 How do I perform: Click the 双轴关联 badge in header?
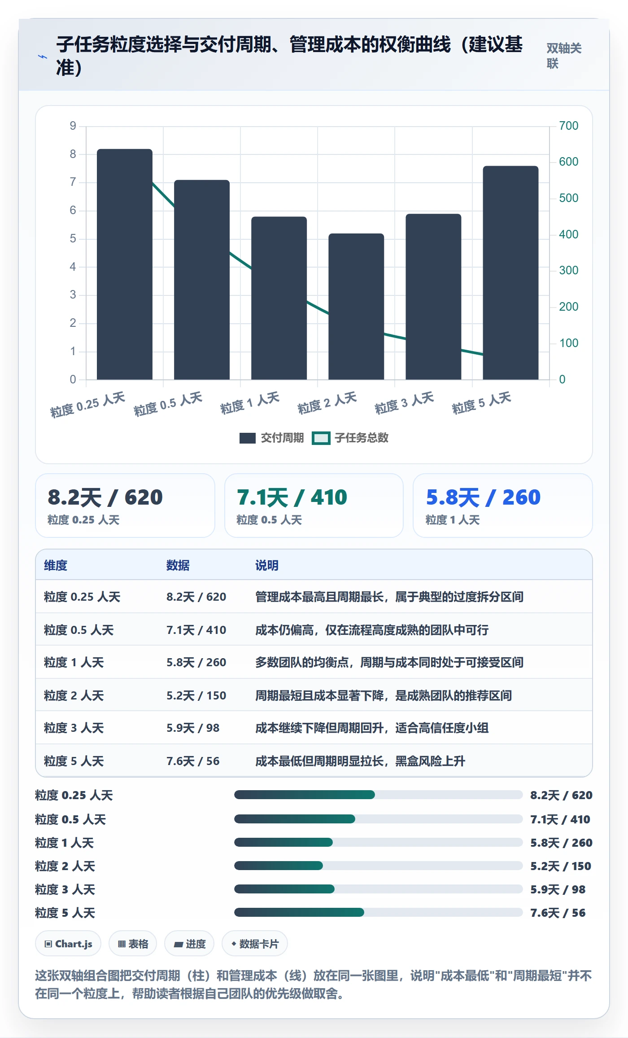coord(564,56)
